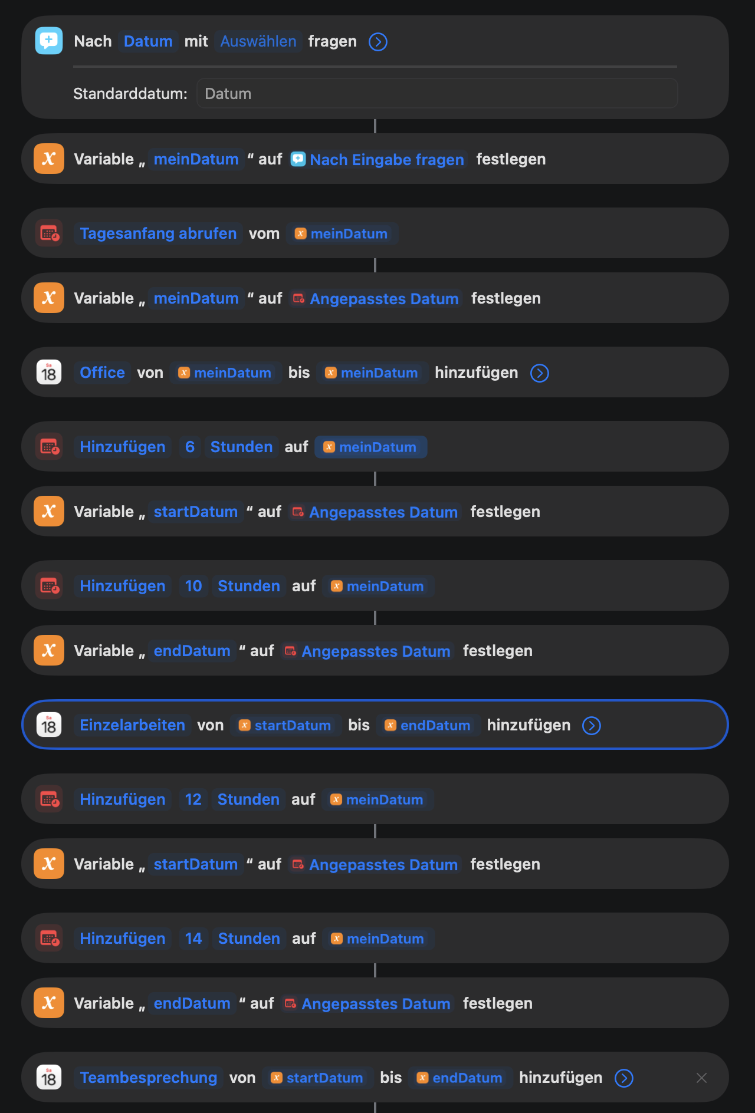Viewport: 755px width, 1113px height.
Task: Expand the Einzelarbeiten event action details
Action: [592, 726]
